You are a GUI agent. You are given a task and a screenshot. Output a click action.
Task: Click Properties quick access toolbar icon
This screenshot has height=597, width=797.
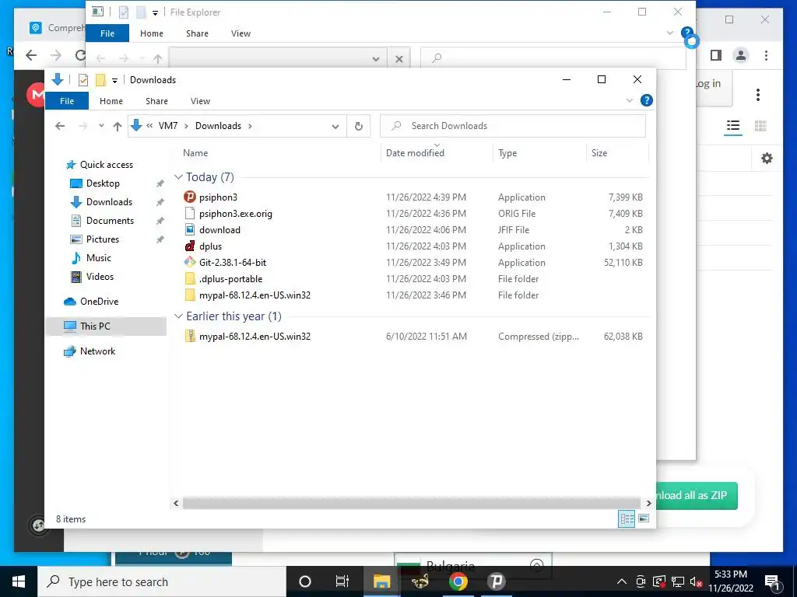83,80
